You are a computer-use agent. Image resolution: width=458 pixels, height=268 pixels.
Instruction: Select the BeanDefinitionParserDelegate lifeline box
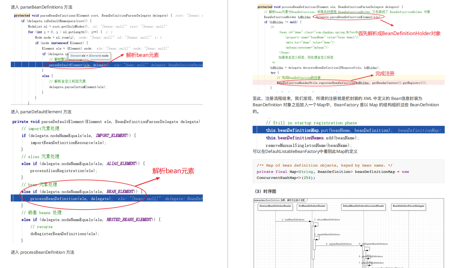(409, 206)
